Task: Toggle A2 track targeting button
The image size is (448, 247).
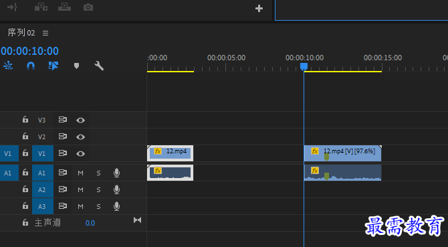Action: [x=43, y=189]
